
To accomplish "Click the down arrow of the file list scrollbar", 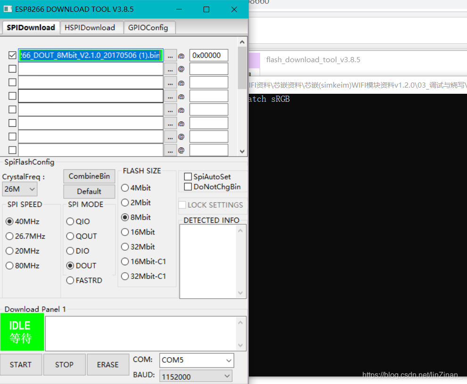I will tap(242, 152).
